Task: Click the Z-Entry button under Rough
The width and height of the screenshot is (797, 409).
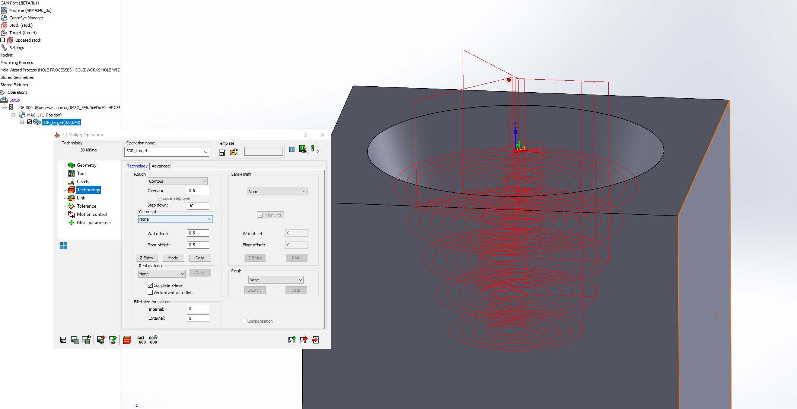Action: [x=146, y=258]
